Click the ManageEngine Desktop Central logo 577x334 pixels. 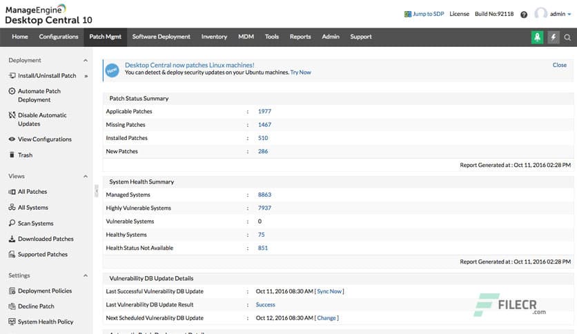48,14
